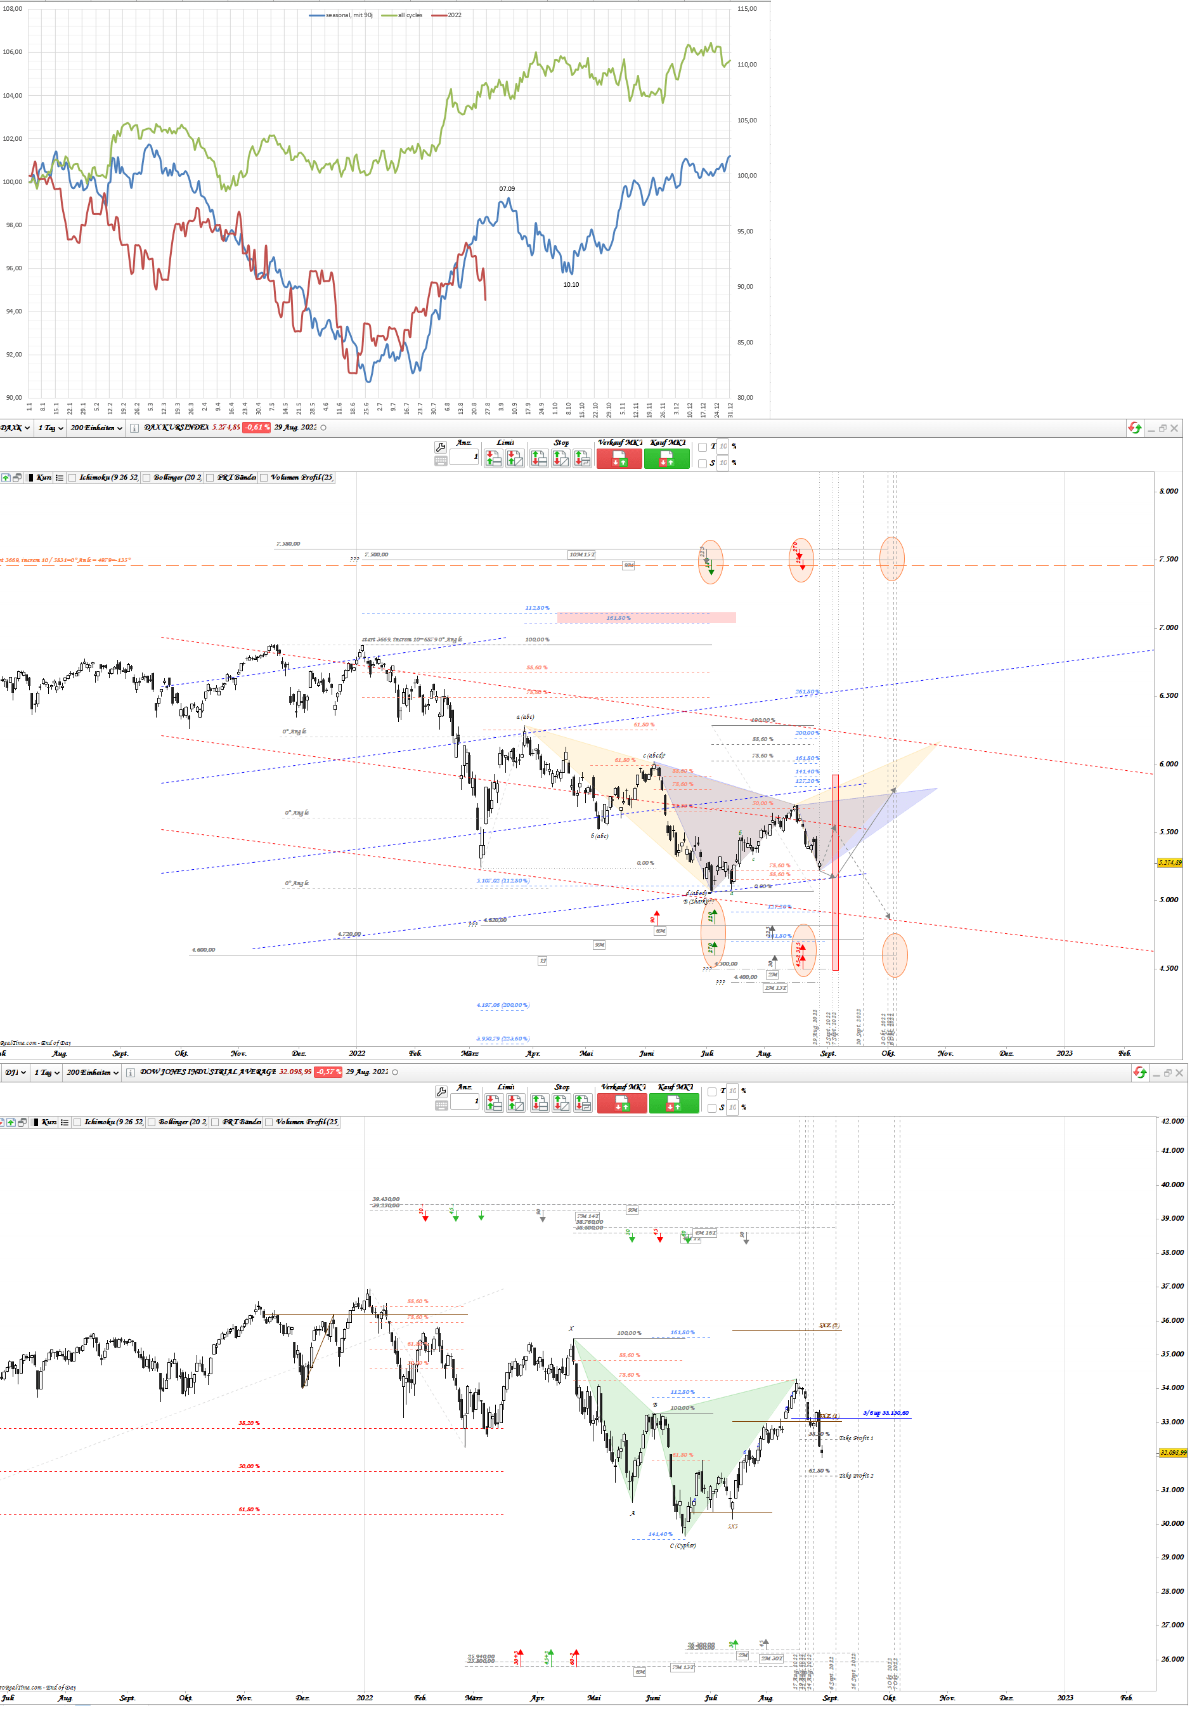This screenshot has height=1713, width=1192.
Task: Click the list icon beside Kurs, Dow Jones chart
Action: 65,1122
